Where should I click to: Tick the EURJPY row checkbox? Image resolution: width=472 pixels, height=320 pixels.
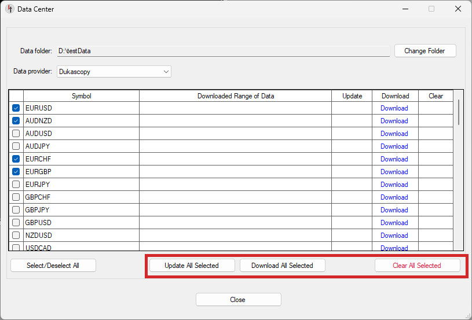click(16, 185)
